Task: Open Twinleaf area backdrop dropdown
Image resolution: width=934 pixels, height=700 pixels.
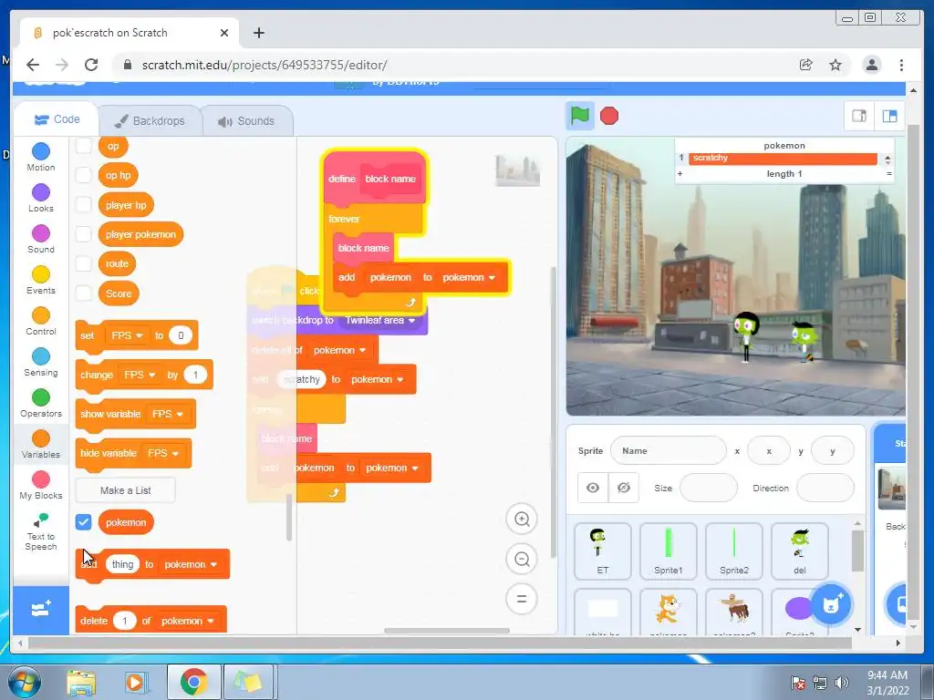Action: pos(380,320)
